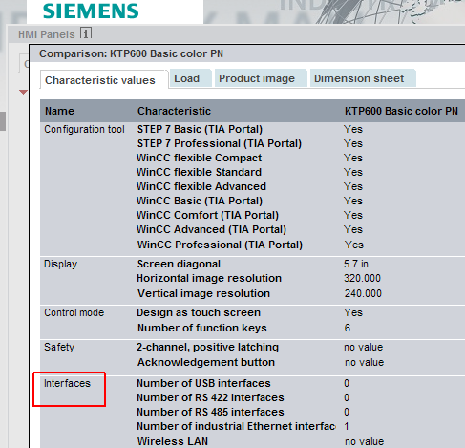Image resolution: width=465 pixels, height=448 pixels.
Task: Select STEP 7 Professional (TIA Portal) characteristic
Action: (x=220, y=143)
